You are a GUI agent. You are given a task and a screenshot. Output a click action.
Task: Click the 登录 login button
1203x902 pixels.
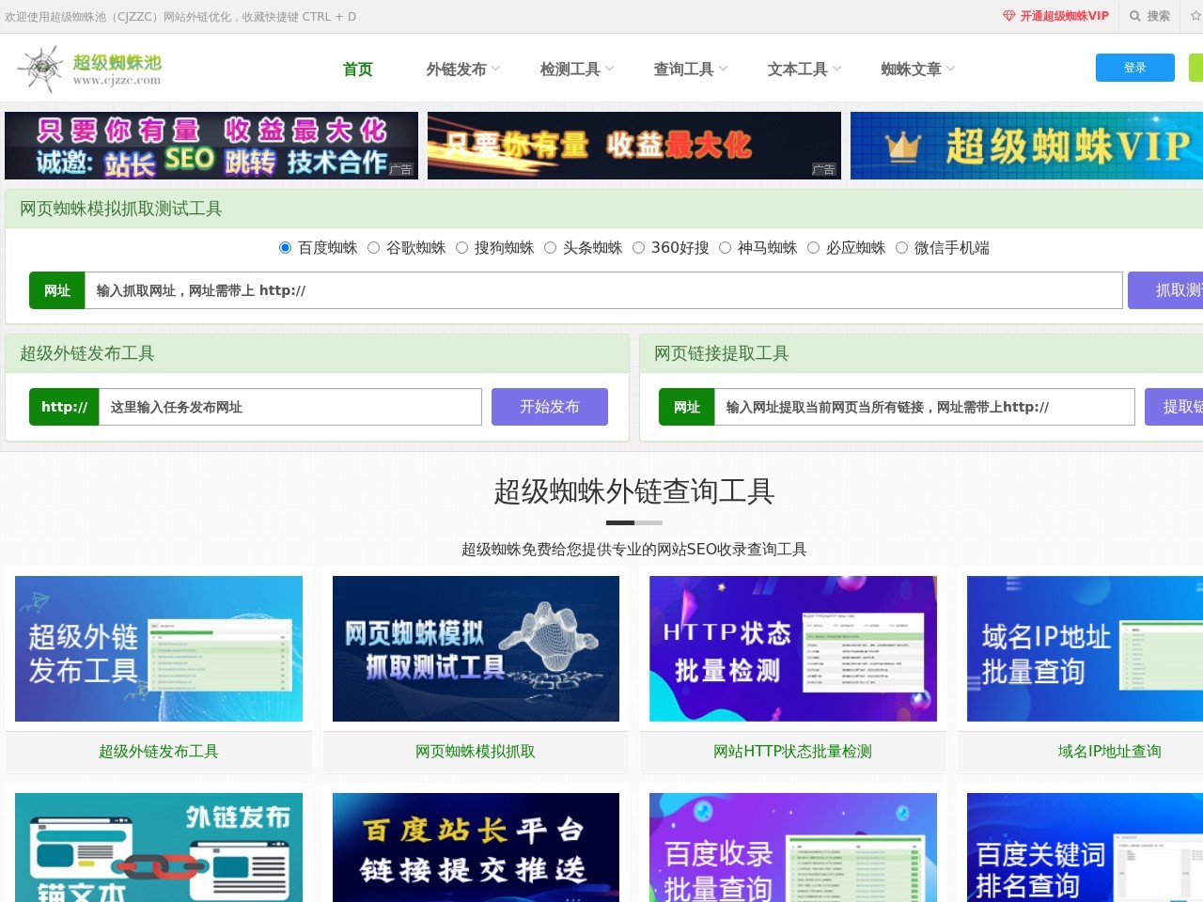(x=1134, y=67)
